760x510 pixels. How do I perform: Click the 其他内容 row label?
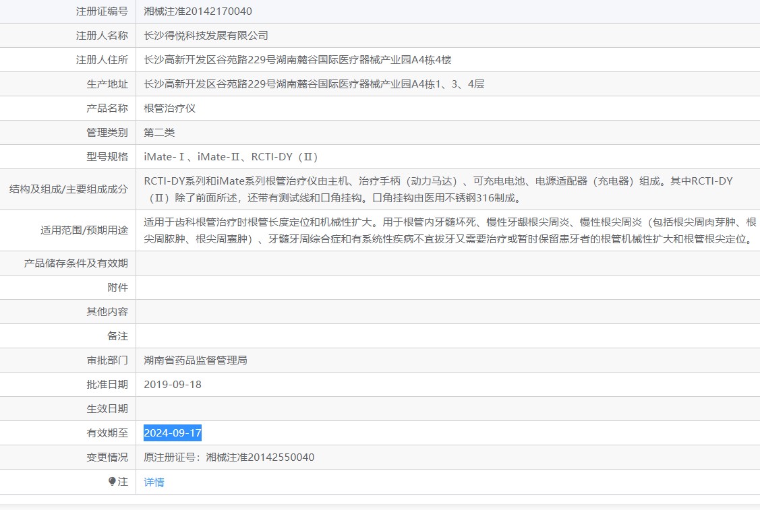tap(107, 311)
